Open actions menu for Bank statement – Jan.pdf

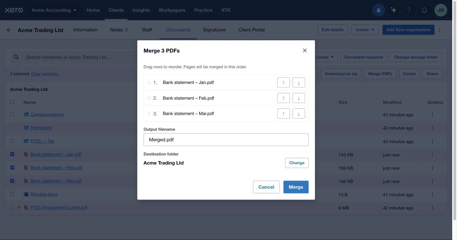432,155
